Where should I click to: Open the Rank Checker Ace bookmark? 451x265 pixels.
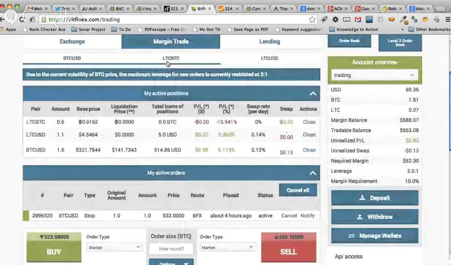pos(44,29)
